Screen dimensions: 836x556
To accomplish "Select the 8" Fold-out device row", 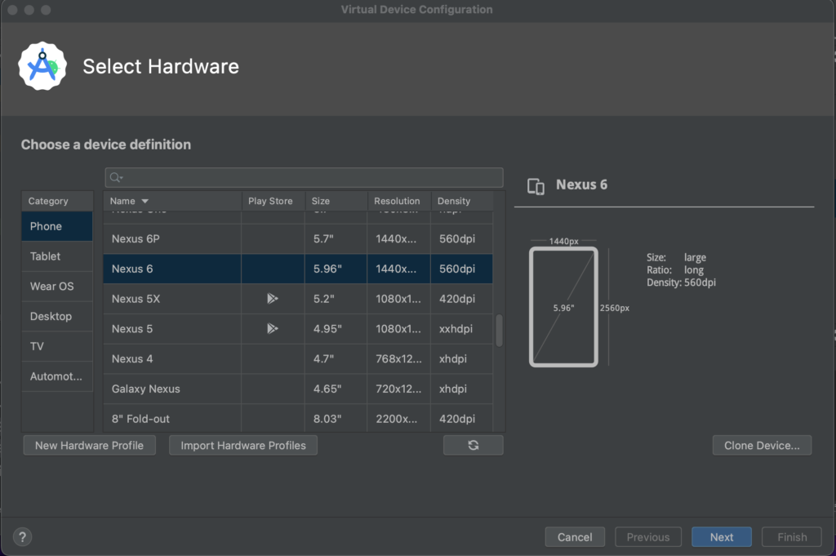I will coord(298,418).
